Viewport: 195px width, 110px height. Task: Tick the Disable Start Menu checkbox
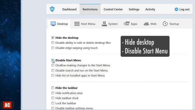pos(53,60)
